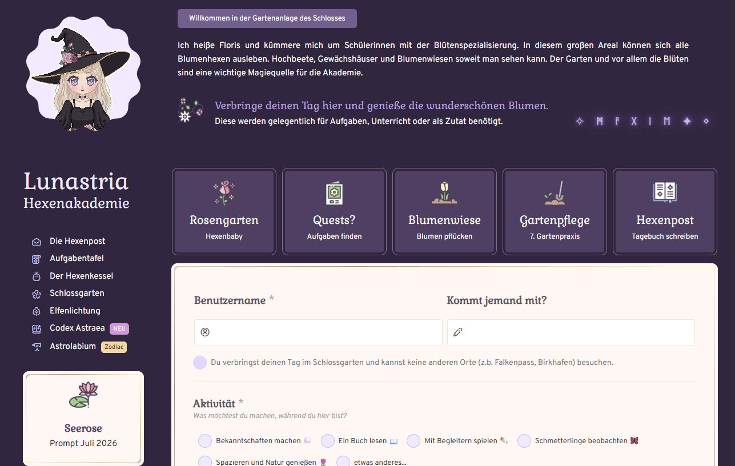The height and width of the screenshot is (466, 735).
Task: Tick the Schlossgarten day confirmation checkbox
Action: (x=200, y=363)
